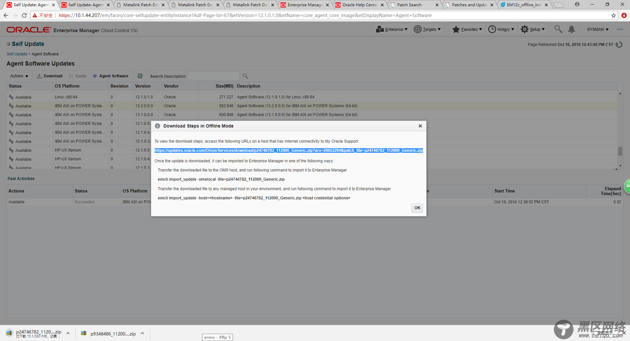
Task: Open the Targets menu
Action: pos(427,29)
